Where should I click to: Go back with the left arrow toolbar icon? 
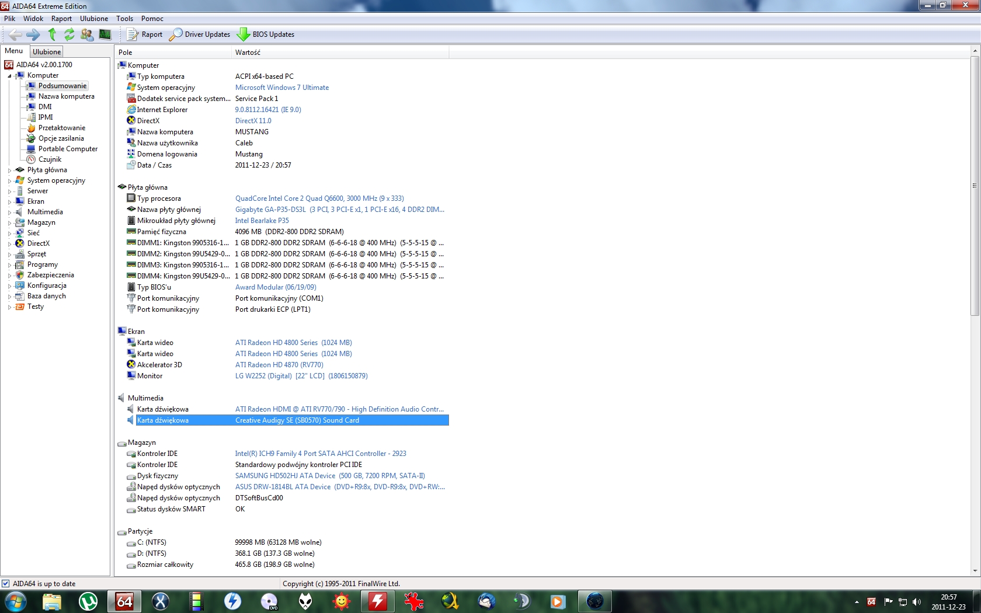[x=16, y=34]
